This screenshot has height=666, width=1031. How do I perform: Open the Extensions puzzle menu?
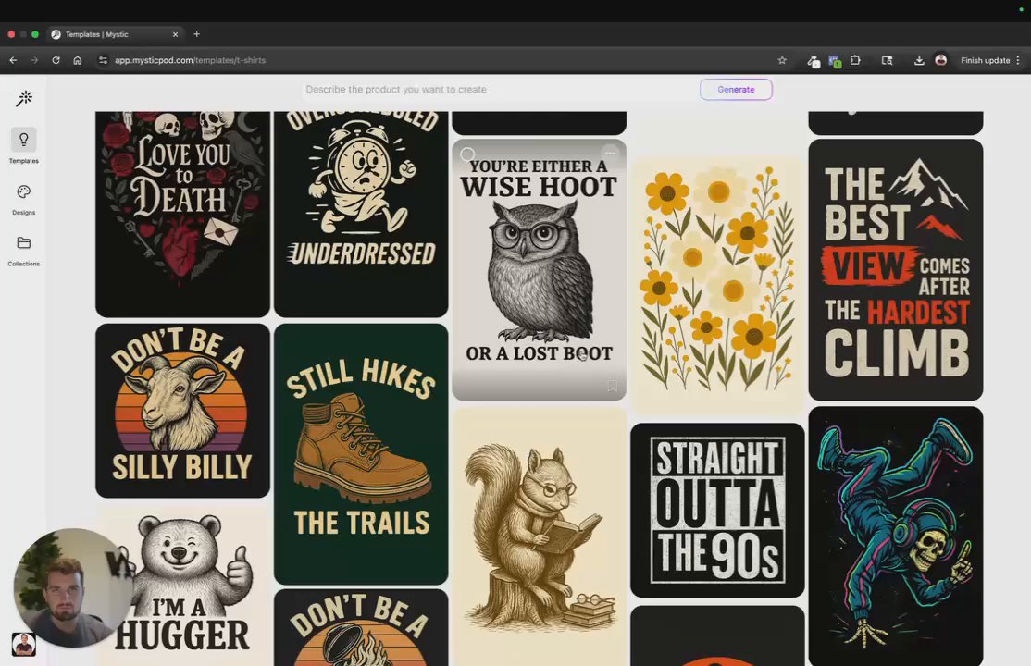tap(855, 60)
